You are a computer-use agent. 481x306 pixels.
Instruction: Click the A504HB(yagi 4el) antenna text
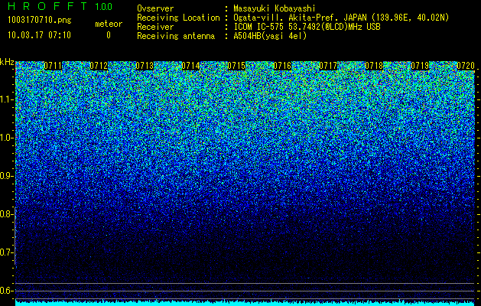tap(270, 36)
